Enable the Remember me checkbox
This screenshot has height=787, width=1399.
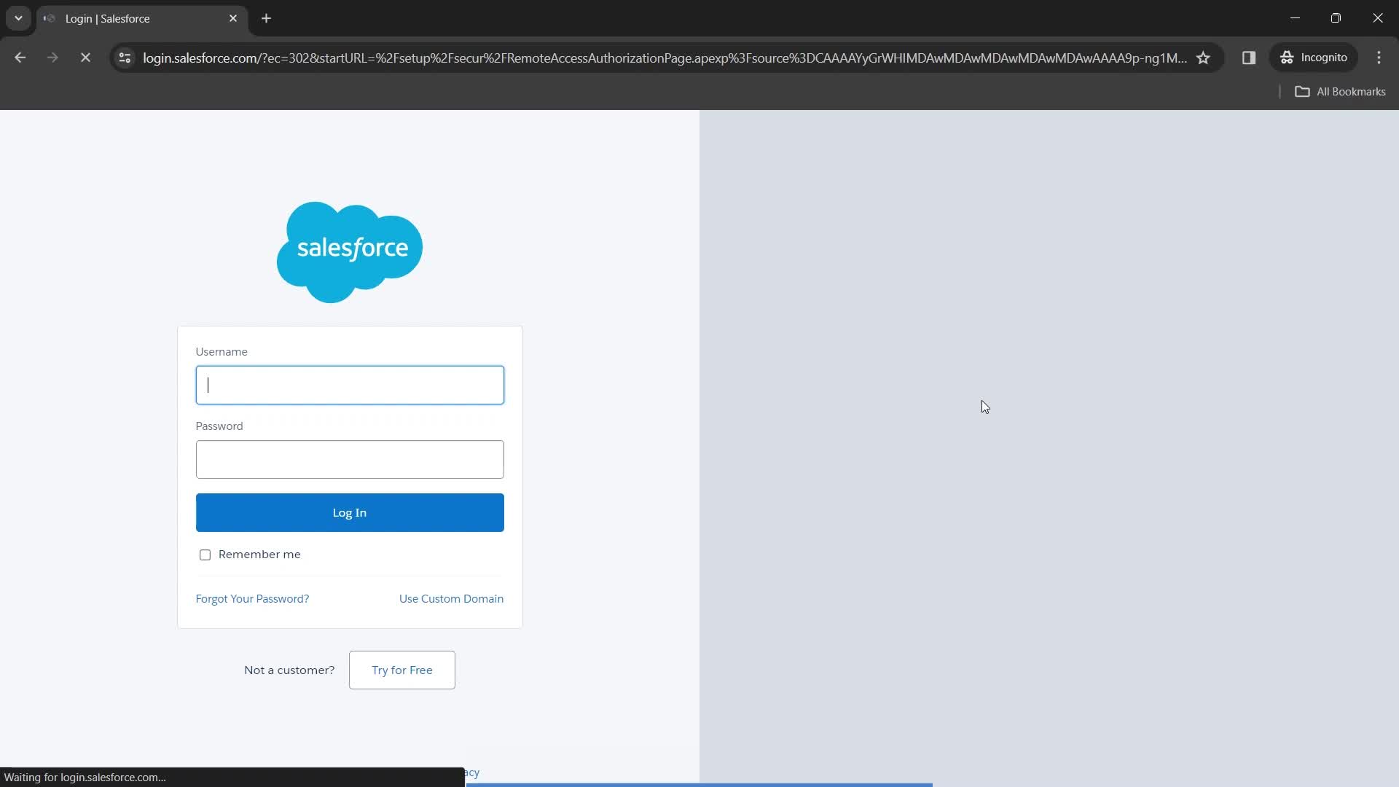coord(205,555)
